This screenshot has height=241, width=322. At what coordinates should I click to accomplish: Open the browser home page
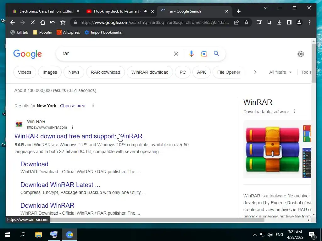click(43, 22)
